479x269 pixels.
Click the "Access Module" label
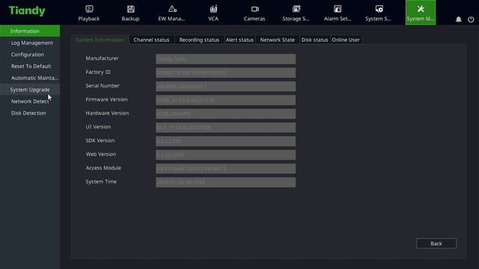103,168
